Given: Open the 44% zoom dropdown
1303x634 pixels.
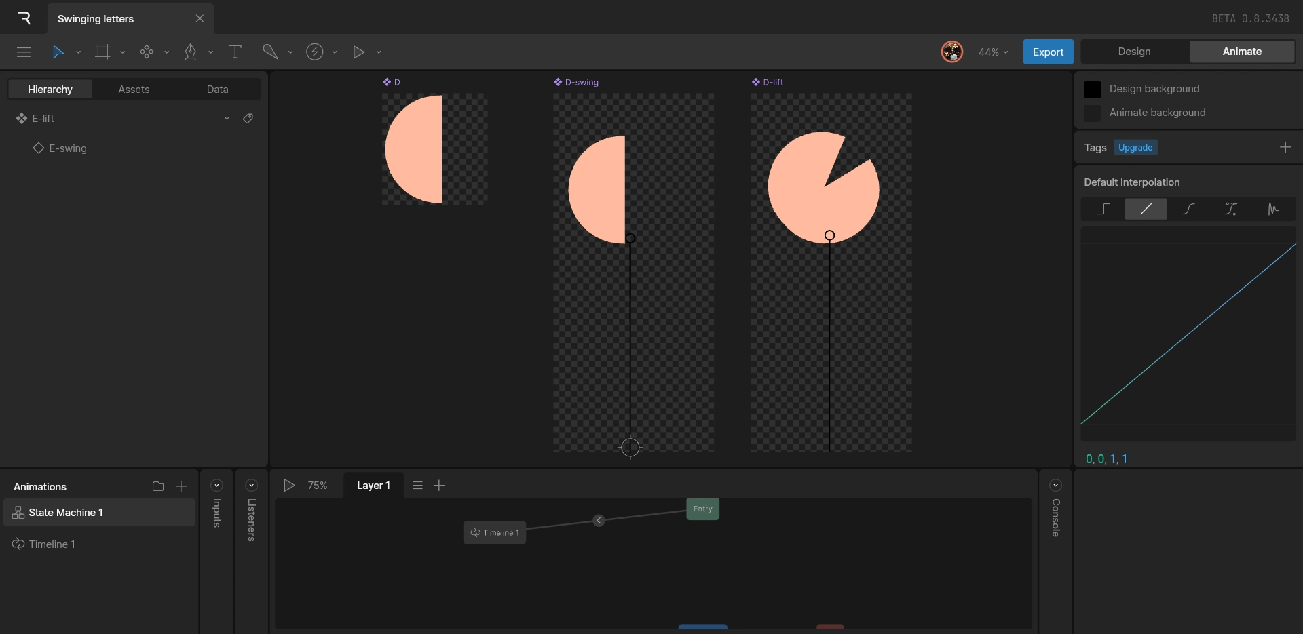Looking at the screenshot, I should [993, 52].
